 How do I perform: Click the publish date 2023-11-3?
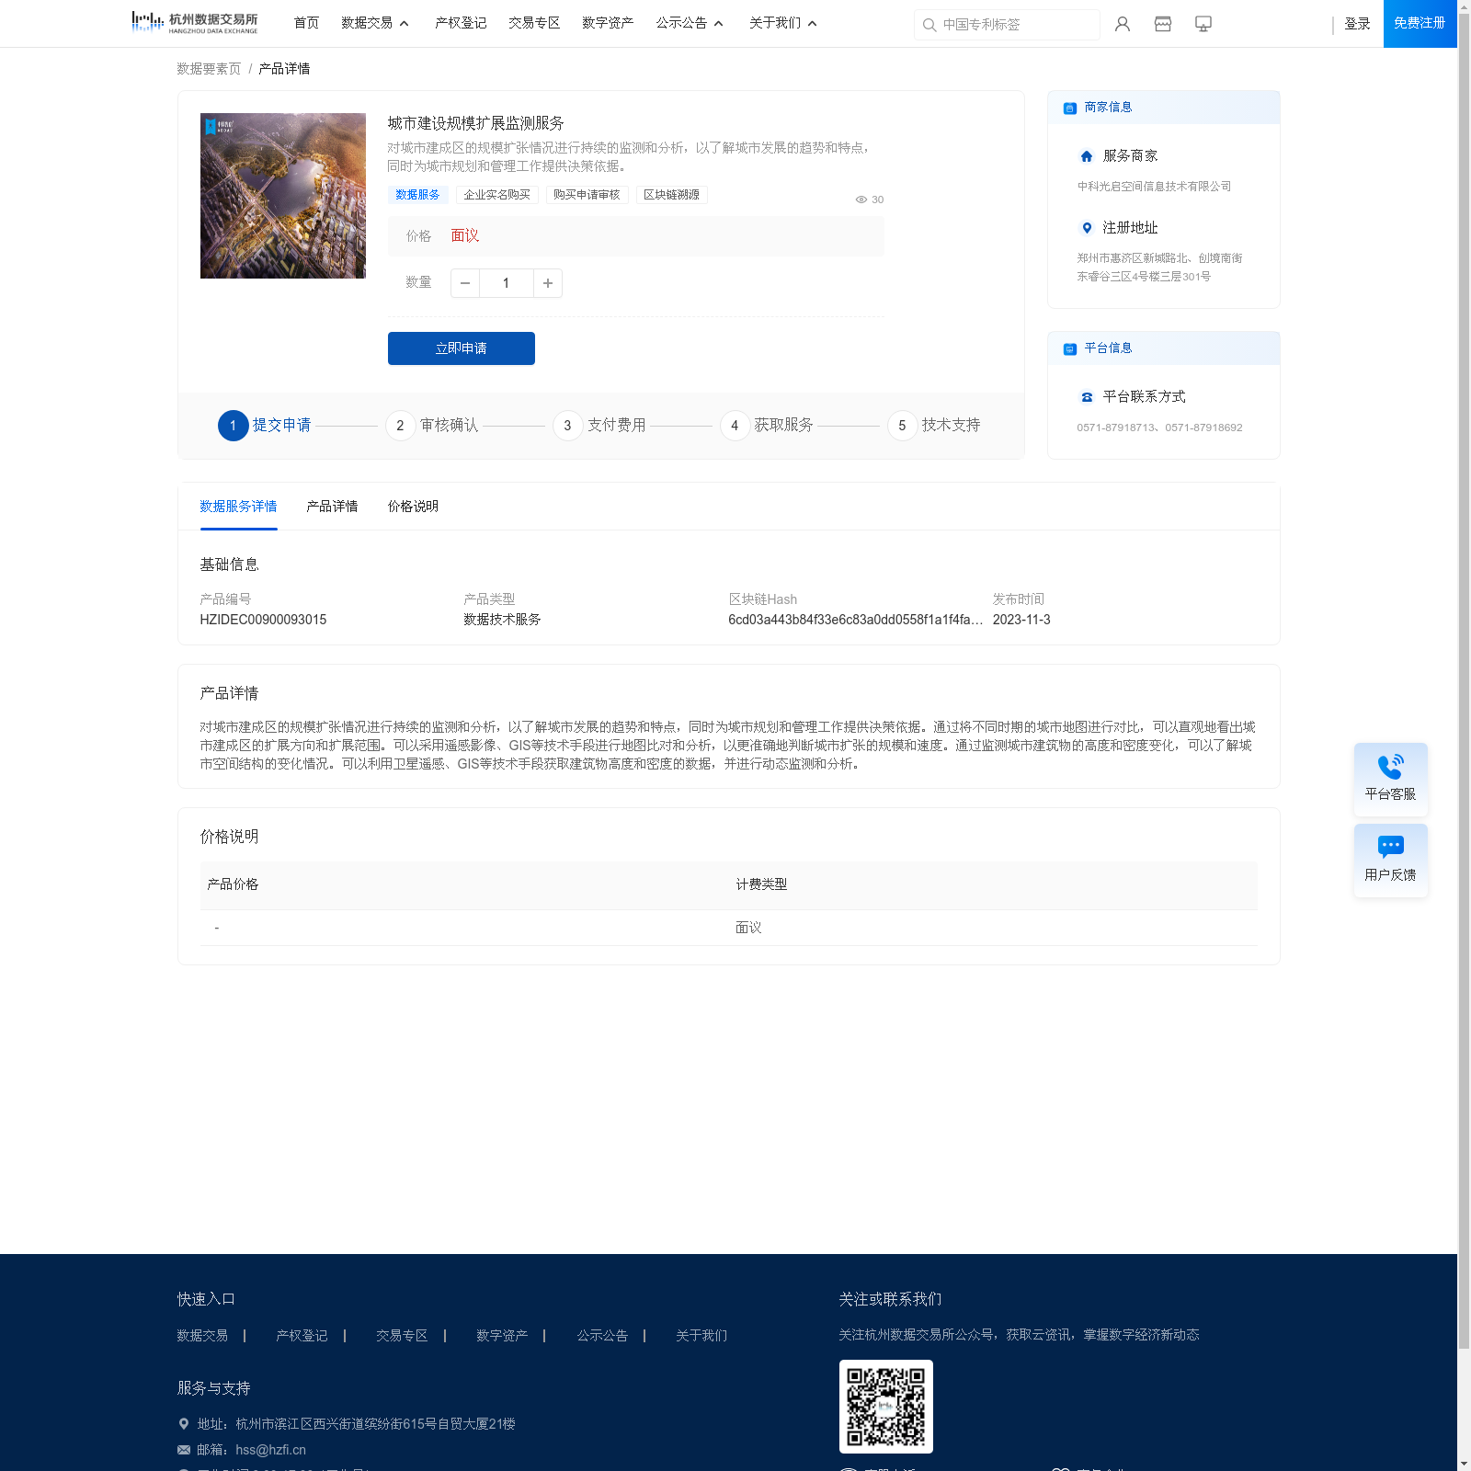1021,620
